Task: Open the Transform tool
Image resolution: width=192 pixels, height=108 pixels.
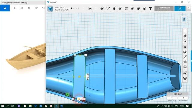Action: click(x=90, y=8)
